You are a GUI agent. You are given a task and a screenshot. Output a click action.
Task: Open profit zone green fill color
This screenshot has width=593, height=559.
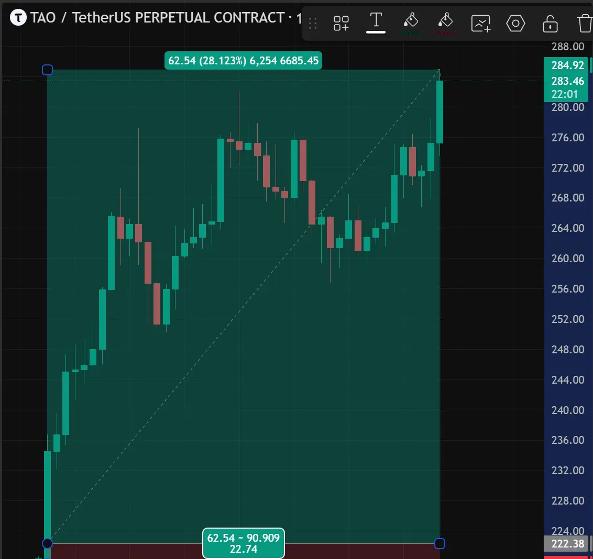411,23
